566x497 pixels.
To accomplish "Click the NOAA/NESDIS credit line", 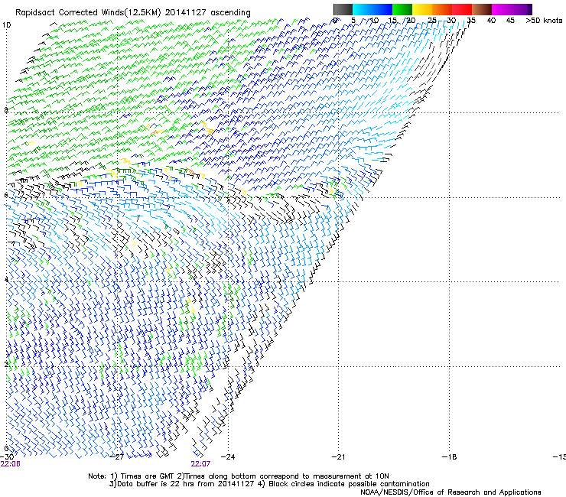I will point(451,492).
